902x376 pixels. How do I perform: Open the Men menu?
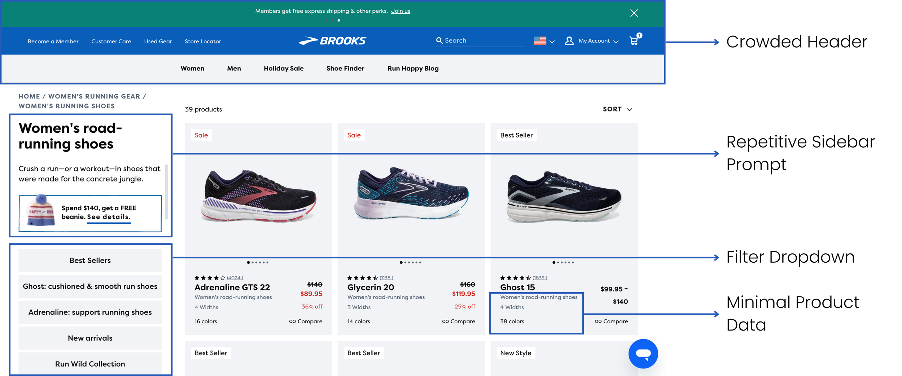coord(234,68)
